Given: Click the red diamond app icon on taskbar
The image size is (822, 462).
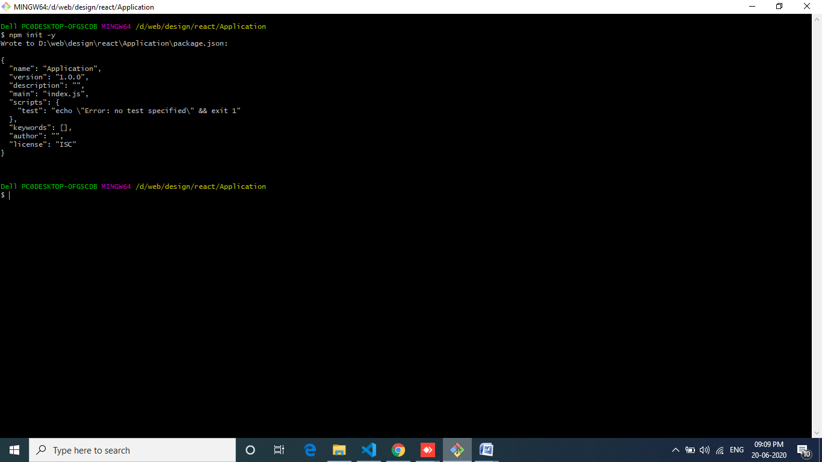Looking at the screenshot, I should click(x=428, y=450).
